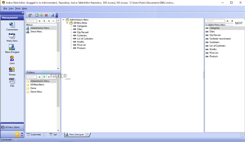Click the Folders list scroll down arrow
The height and width of the screenshot is (142, 245).
(x=58, y=130)
